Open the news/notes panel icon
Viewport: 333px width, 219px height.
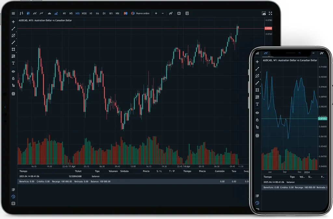click(187, 13)
